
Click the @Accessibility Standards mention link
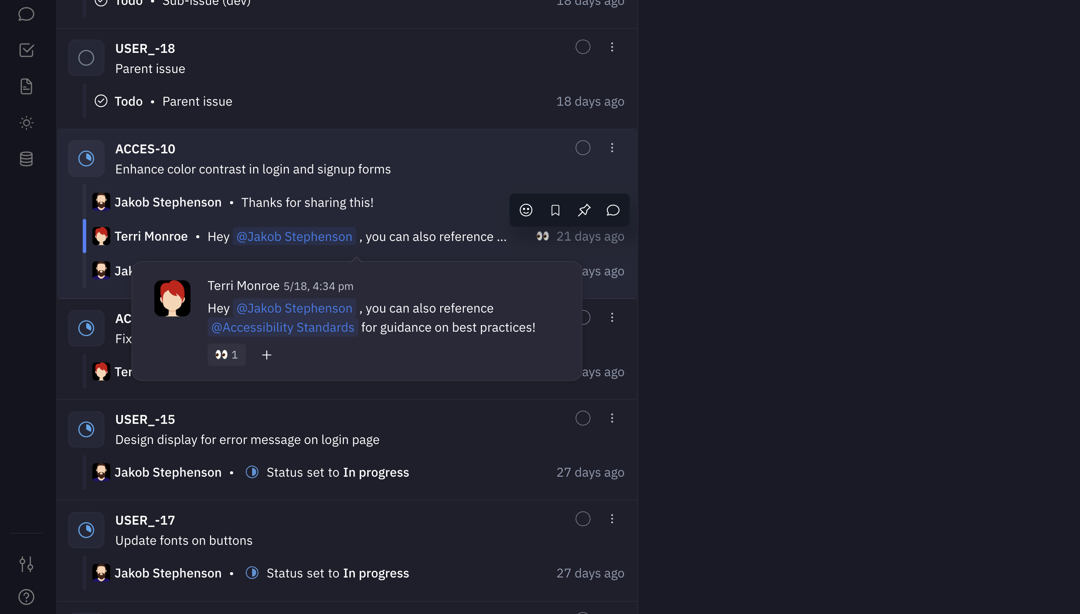[283, 327]
